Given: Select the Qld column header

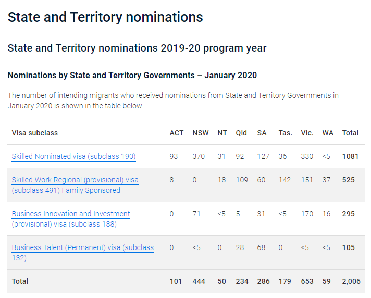Looking at the screenshot, I should (241, 133).
